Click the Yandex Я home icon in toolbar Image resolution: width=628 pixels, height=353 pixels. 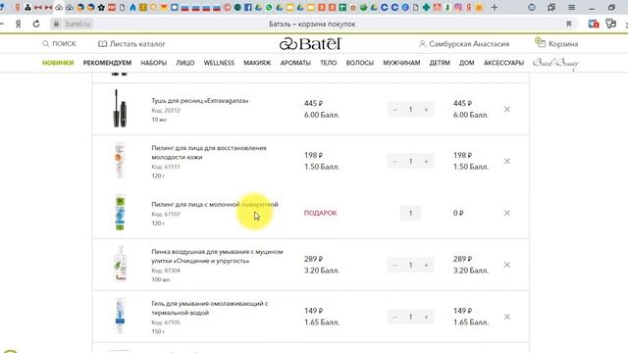coord(18,24)
